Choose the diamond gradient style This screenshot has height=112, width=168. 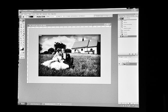pos(44,17)
